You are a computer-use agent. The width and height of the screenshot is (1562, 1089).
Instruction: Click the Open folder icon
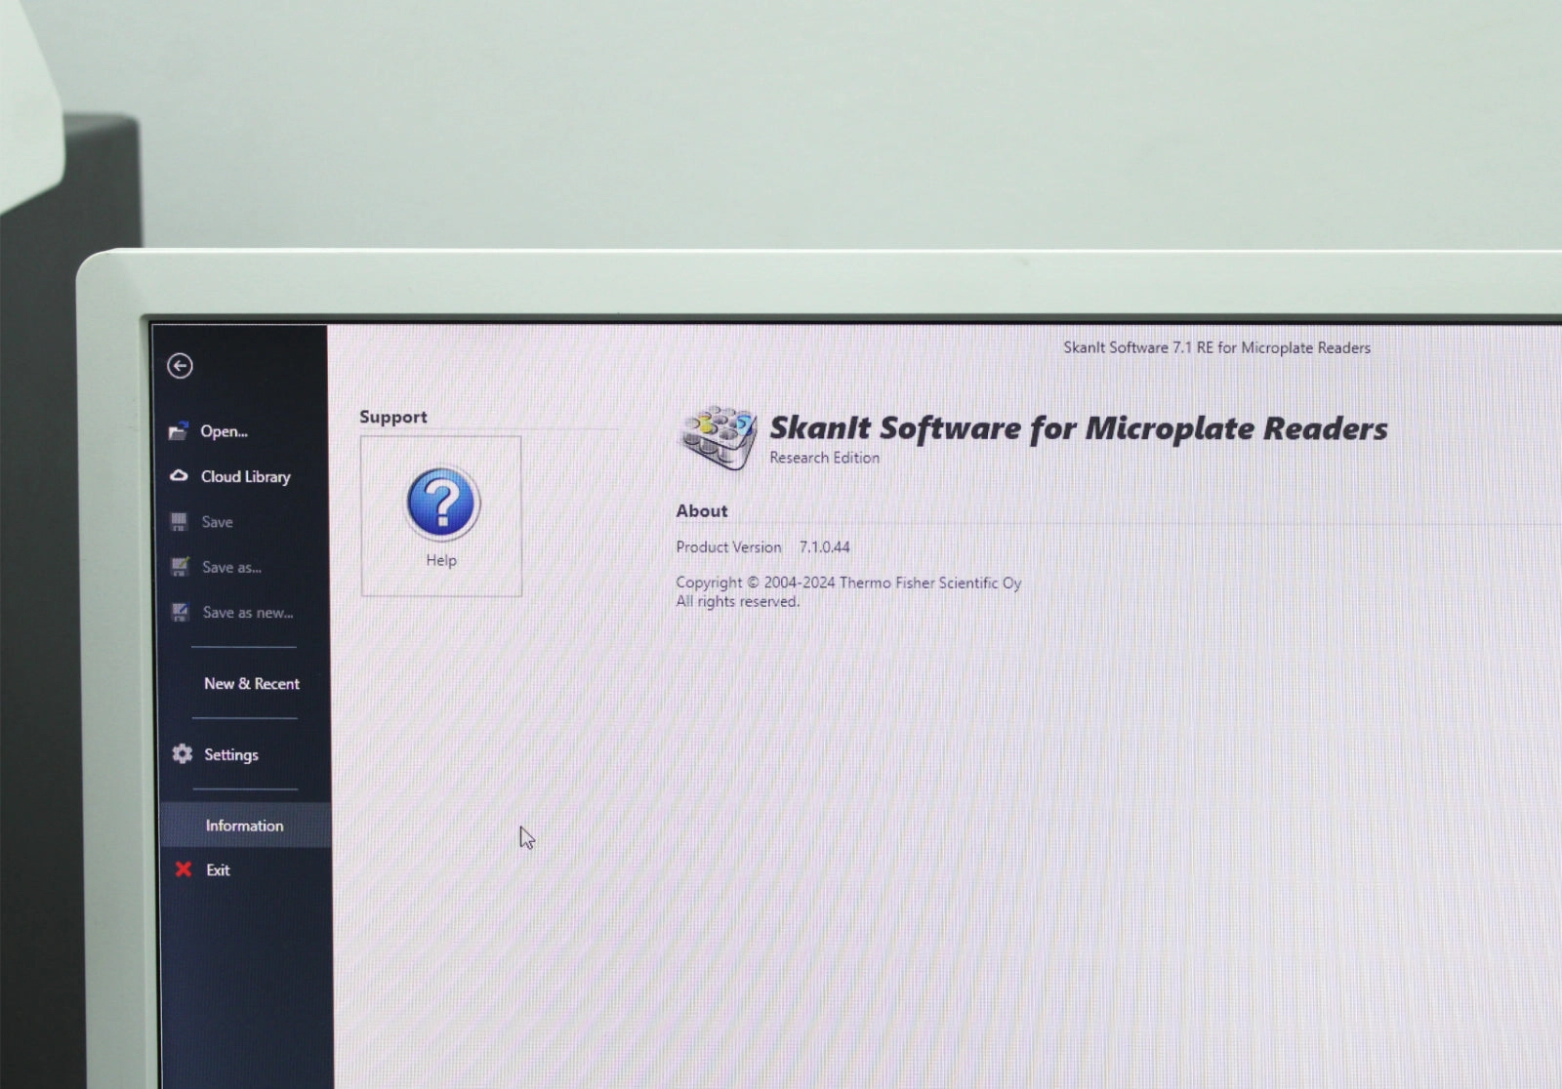[178, 431]
